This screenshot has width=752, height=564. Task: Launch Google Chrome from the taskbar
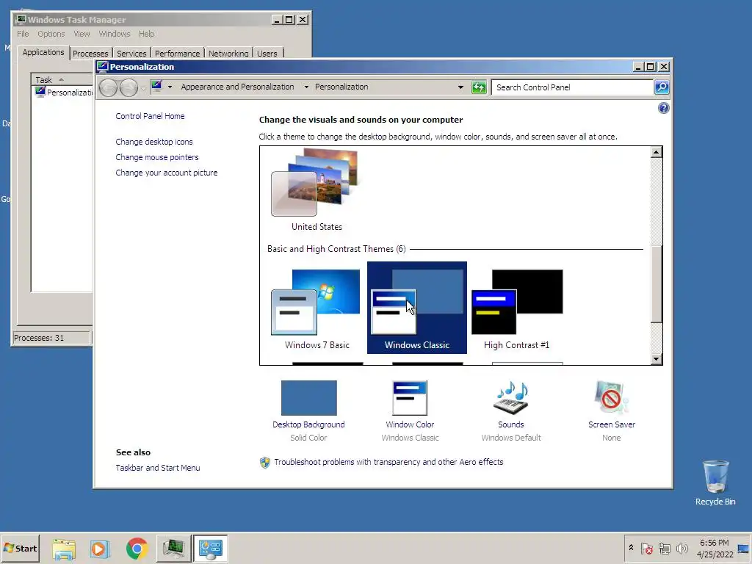click(x=137, y=548)
